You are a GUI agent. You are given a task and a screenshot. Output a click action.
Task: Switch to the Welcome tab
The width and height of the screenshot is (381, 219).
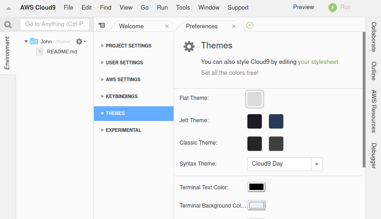131,26
